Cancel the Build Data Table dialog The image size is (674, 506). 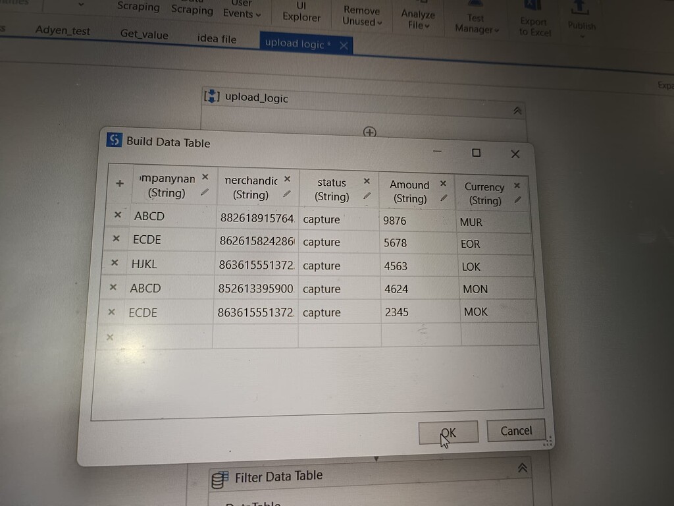point(515,430)
